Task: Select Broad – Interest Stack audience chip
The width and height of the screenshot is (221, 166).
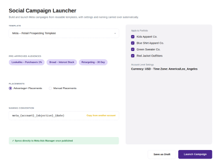Action: [x=62, y=62]
